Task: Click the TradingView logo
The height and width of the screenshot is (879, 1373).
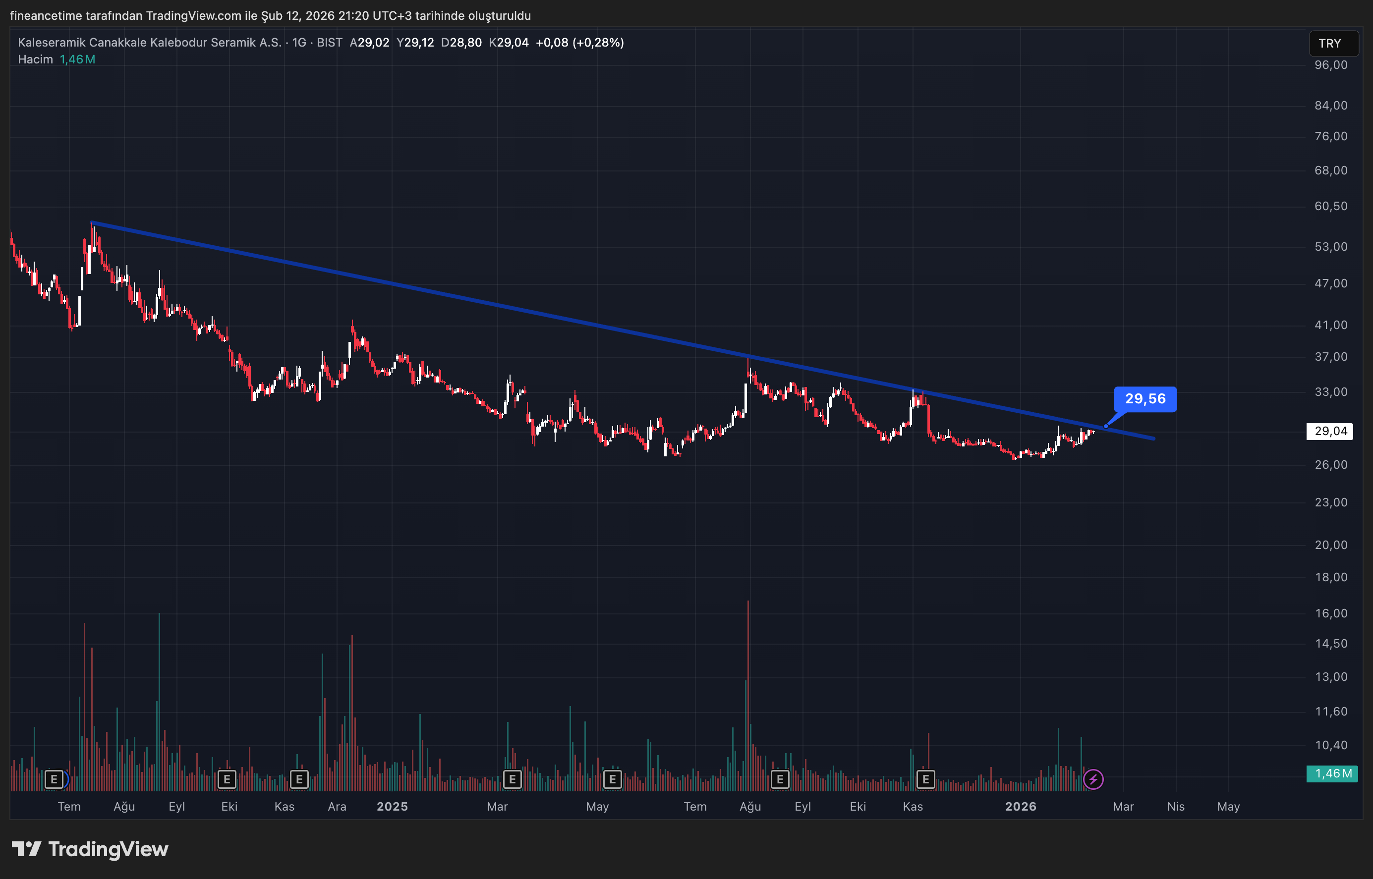Action: coord(90,849)
